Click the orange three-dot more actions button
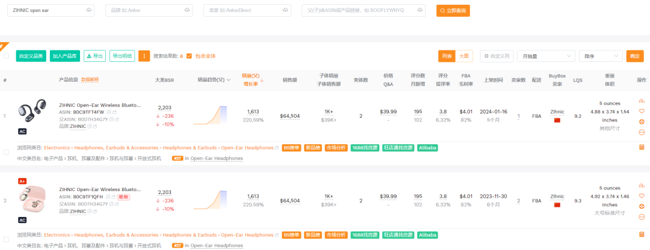The height and width of the screenshot is (250, 650). [x=144, y=56]
